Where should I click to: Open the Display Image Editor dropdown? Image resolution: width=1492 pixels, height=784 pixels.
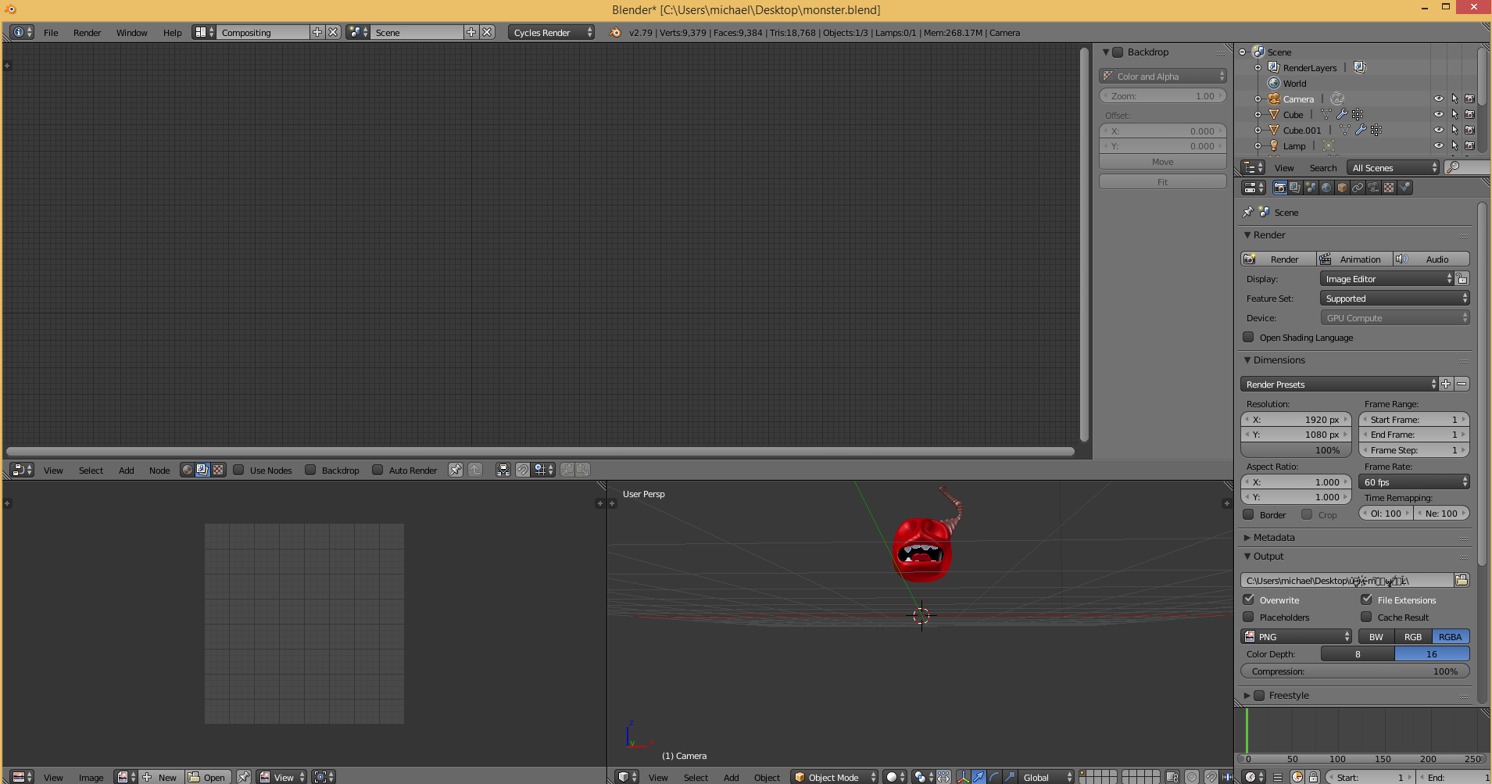(x=1387, y=279)
